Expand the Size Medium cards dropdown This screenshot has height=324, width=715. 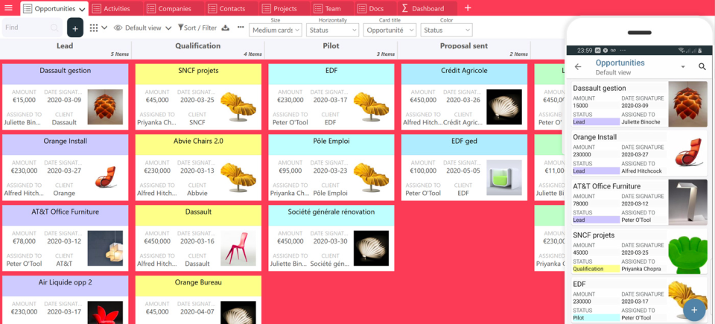coord(276,31)
